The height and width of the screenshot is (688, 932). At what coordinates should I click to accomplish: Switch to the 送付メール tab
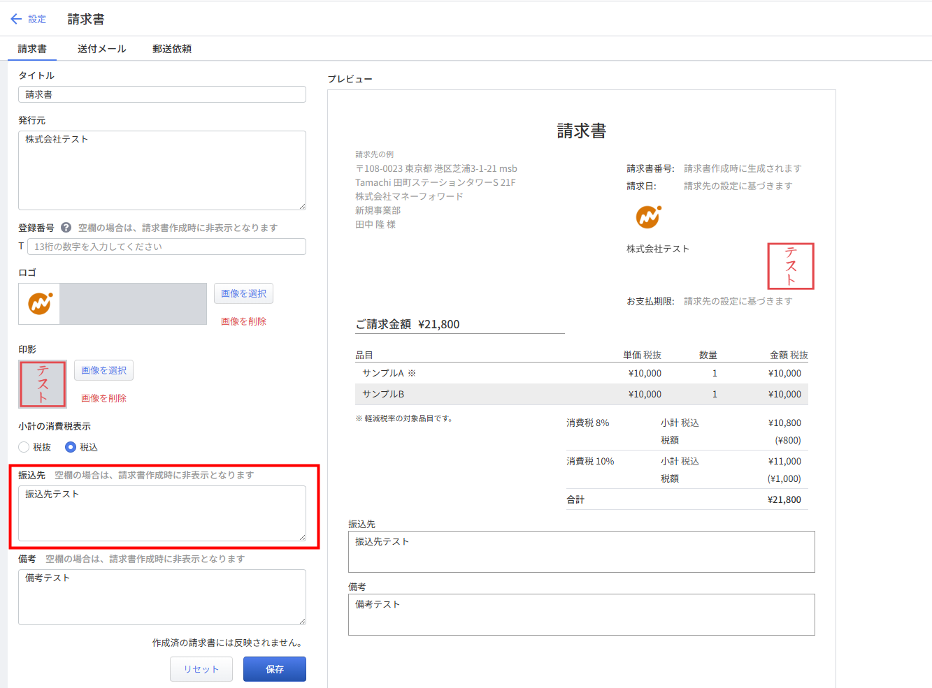(x=101, y=49)
